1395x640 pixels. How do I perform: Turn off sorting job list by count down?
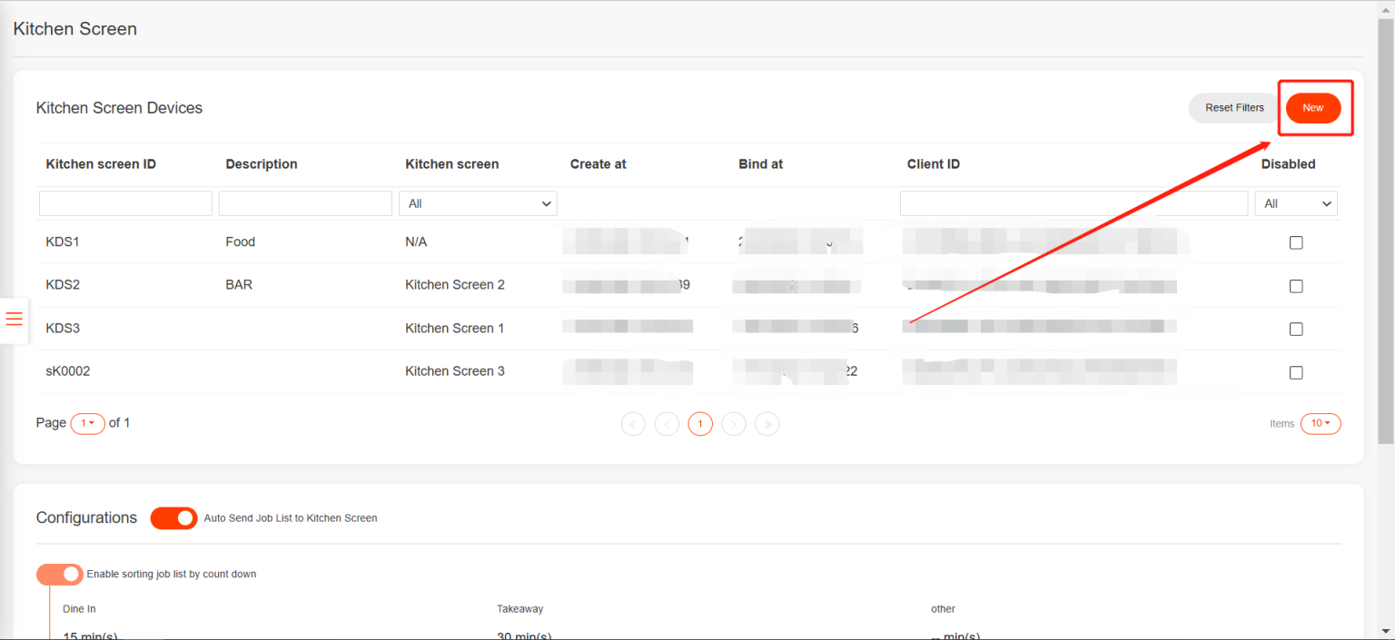tap(59, 574)
